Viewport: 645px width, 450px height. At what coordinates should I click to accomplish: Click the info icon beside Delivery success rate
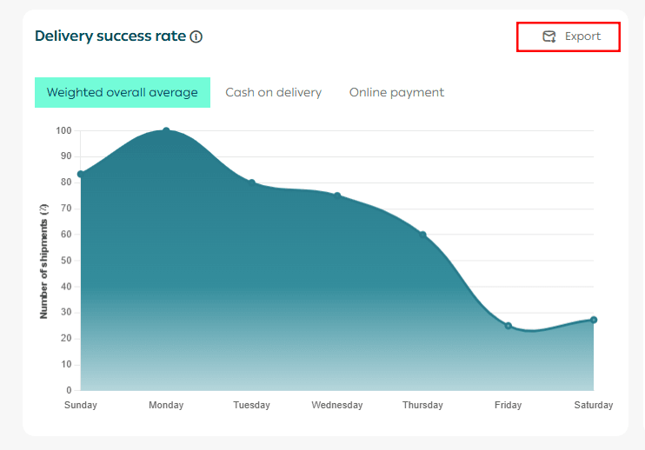point(196,36)
